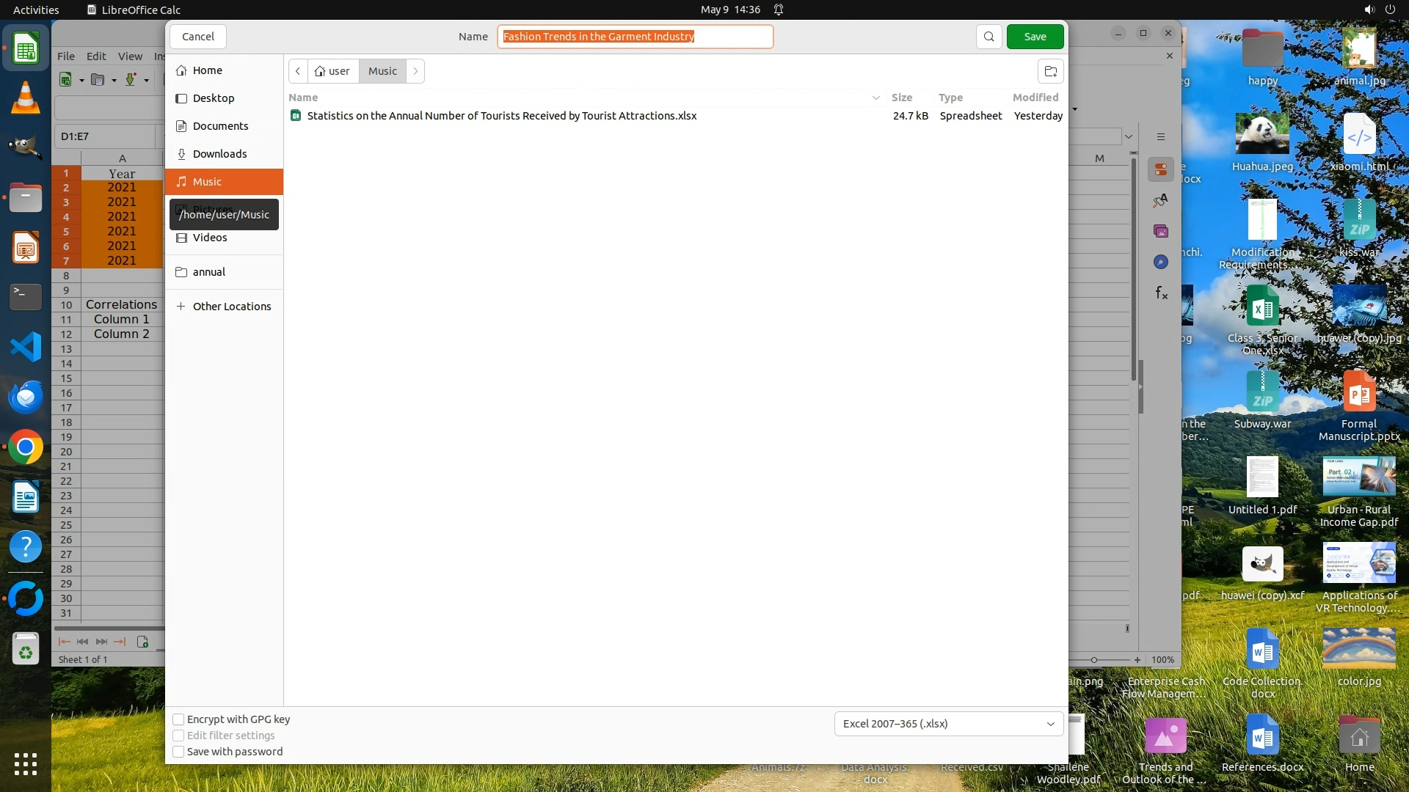The height and width of the screenshot is (792, 1409).
Task: Check the Save with password option
Action: pyautogui.click(x=178, y=752)
